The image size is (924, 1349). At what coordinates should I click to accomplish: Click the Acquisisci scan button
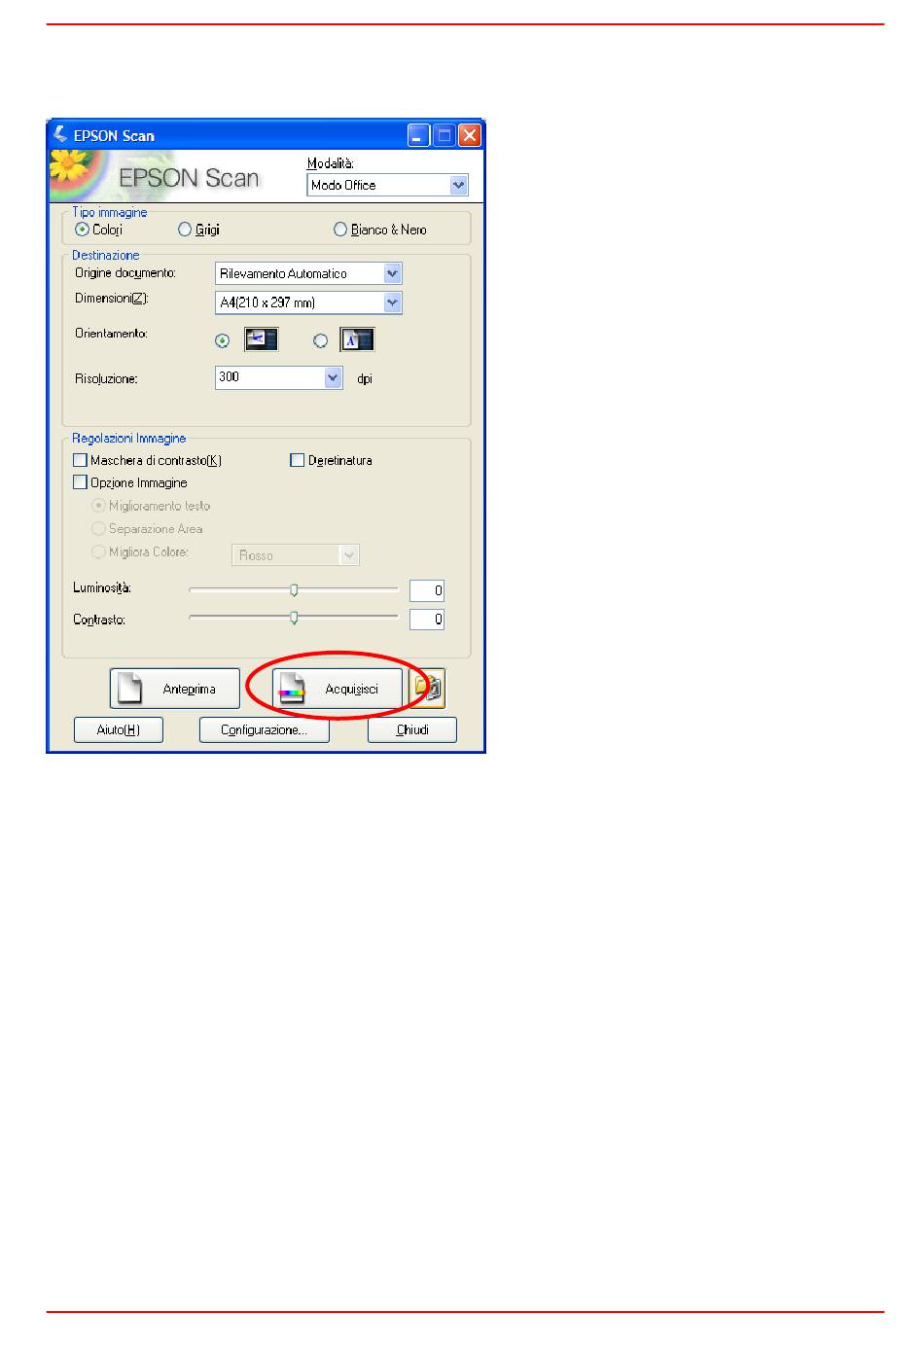pyautogui.click(x=338, y=689)
